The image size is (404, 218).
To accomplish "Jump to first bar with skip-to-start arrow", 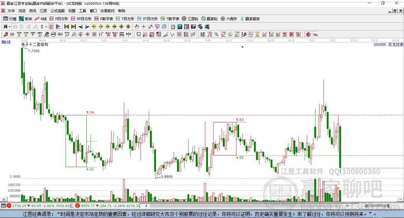I will [66, 27].
